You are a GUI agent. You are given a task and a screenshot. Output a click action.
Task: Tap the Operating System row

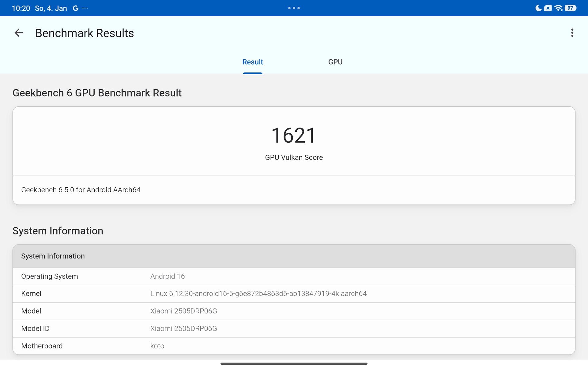293,276
